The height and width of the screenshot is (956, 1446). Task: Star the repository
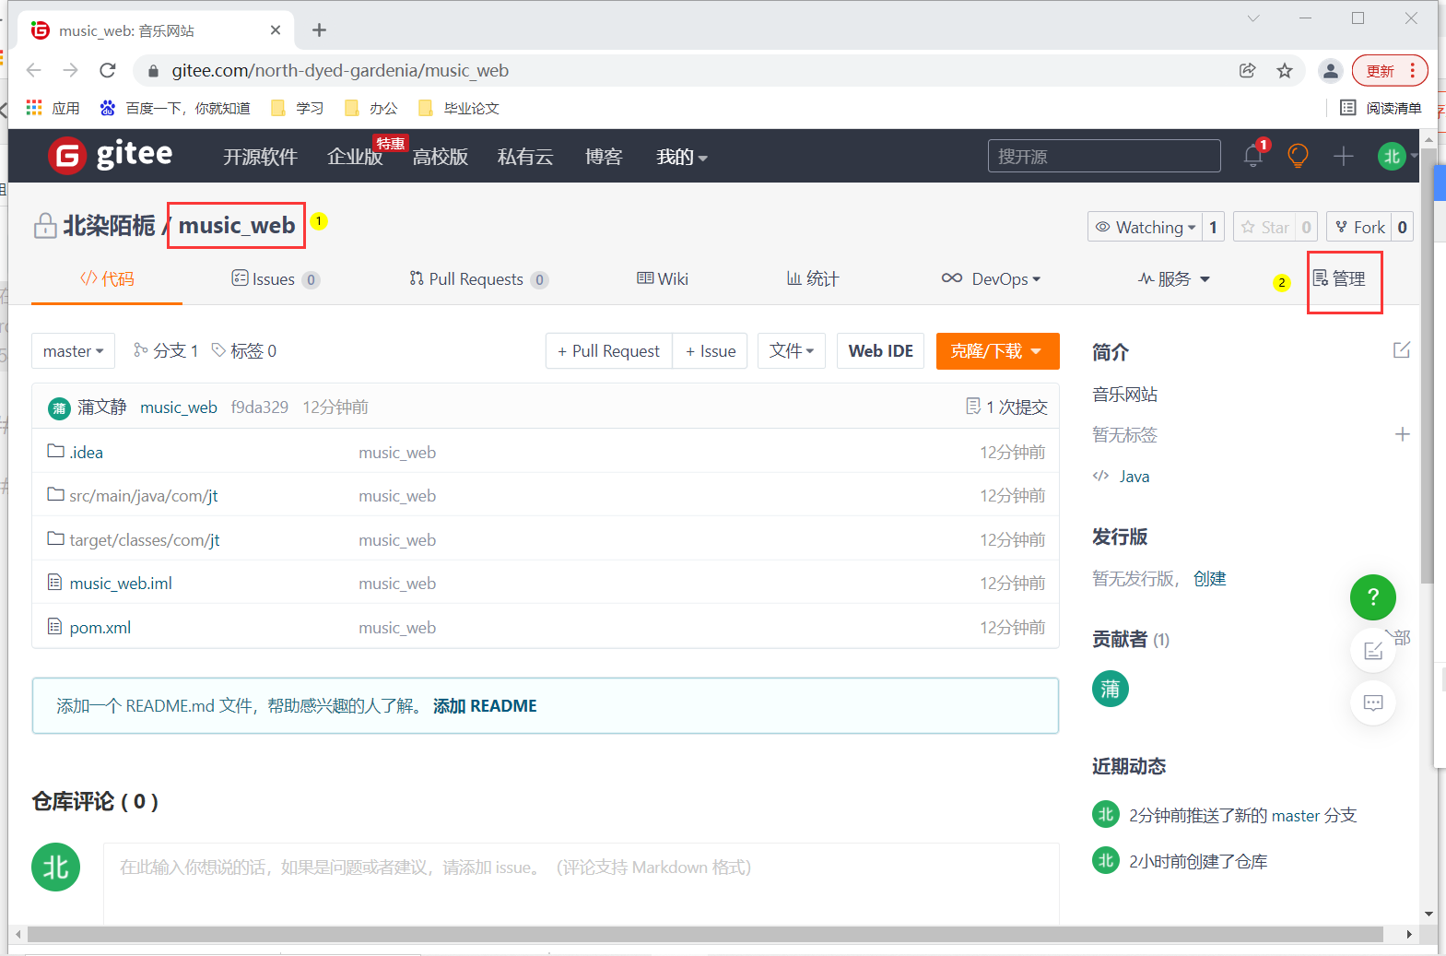[x=1264, y=227]
